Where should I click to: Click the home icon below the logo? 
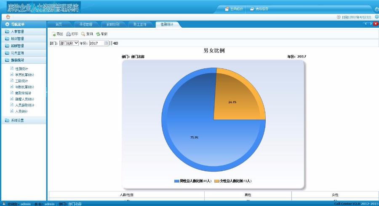(8, 17)
